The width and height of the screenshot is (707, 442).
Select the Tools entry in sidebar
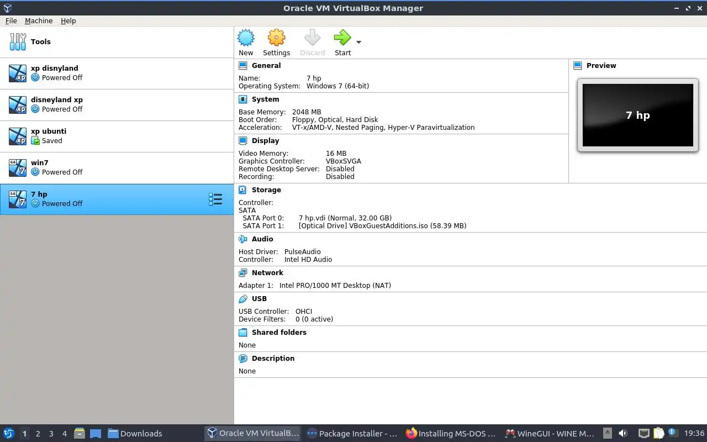pos(117,41)
